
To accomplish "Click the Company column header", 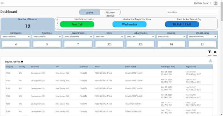I will [x=9, y=67].
